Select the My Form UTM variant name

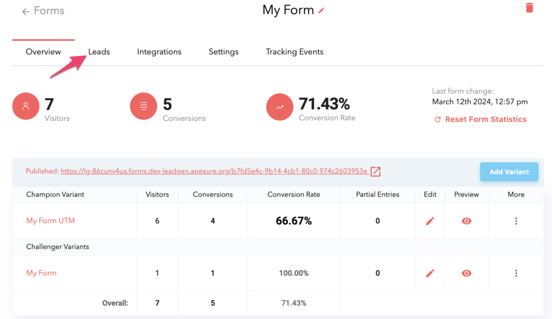pyautogui.click(x=51, y=221)
